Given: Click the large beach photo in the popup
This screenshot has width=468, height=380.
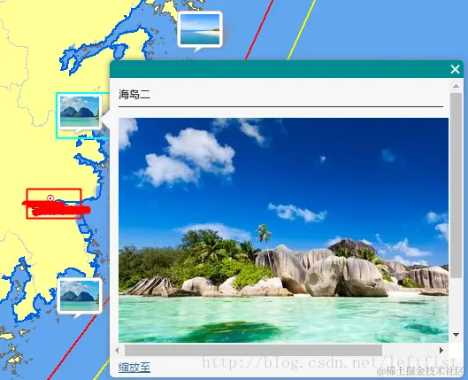Looking at the screenshot, I should pyautogui.click(x=283, y=230).
